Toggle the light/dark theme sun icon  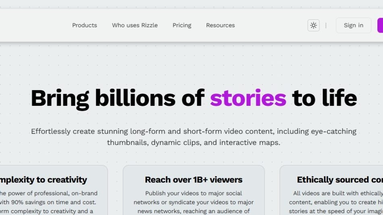coord(313,25)
